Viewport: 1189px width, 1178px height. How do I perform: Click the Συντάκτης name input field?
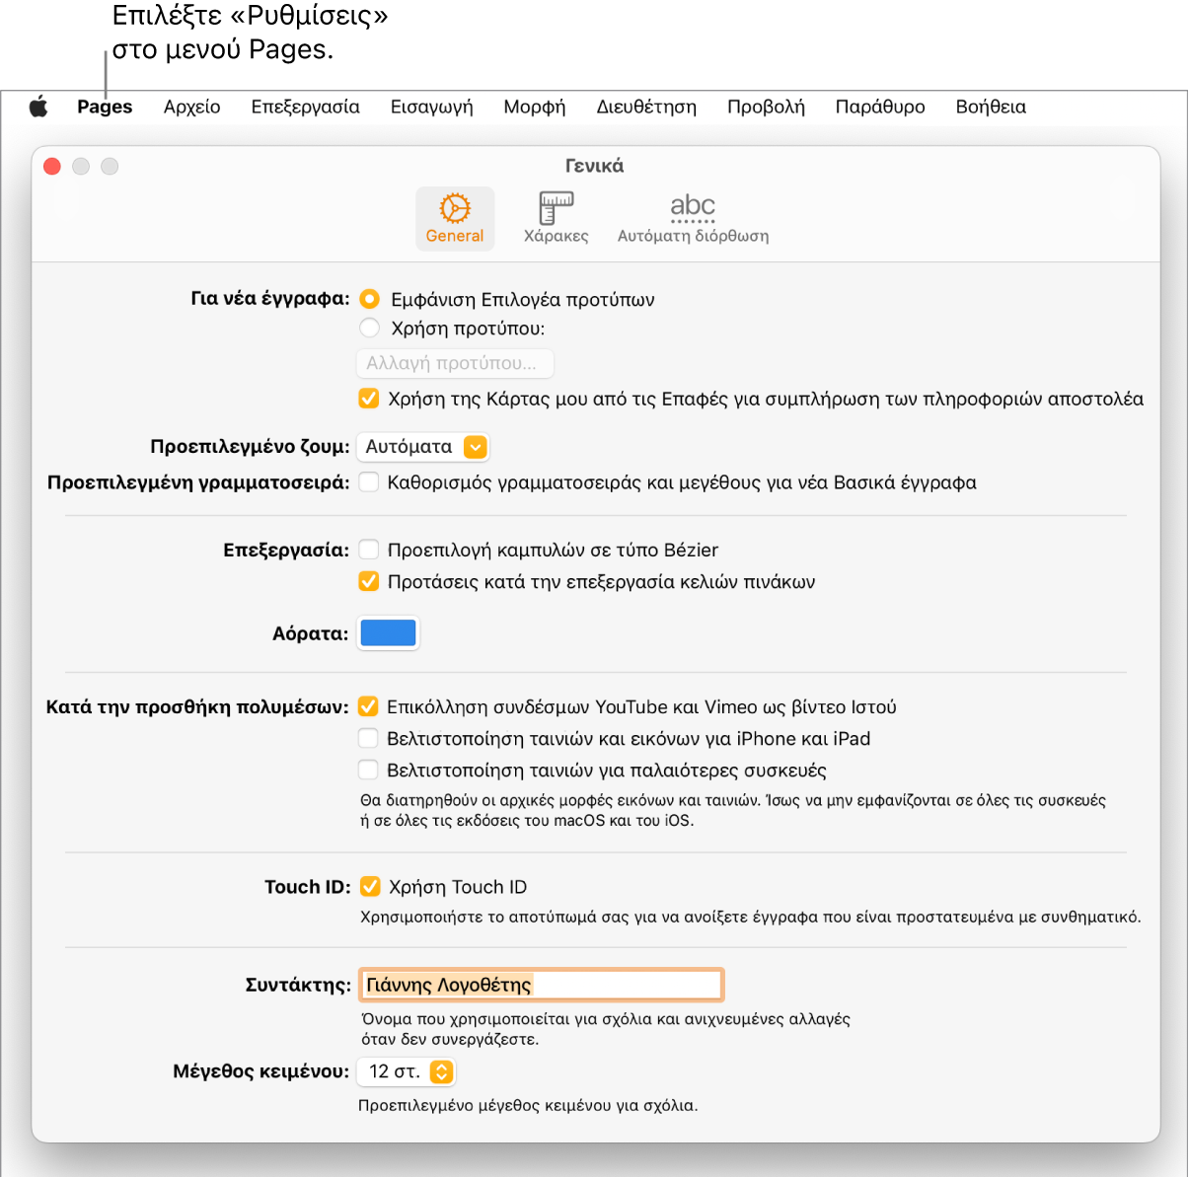point(541,985)
